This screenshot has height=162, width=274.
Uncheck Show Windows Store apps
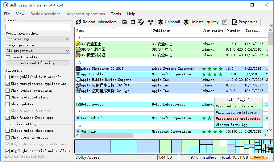pyautogui.click(x=7, y=118)
